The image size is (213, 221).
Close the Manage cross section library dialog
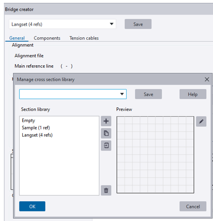[x=207, y=79]
